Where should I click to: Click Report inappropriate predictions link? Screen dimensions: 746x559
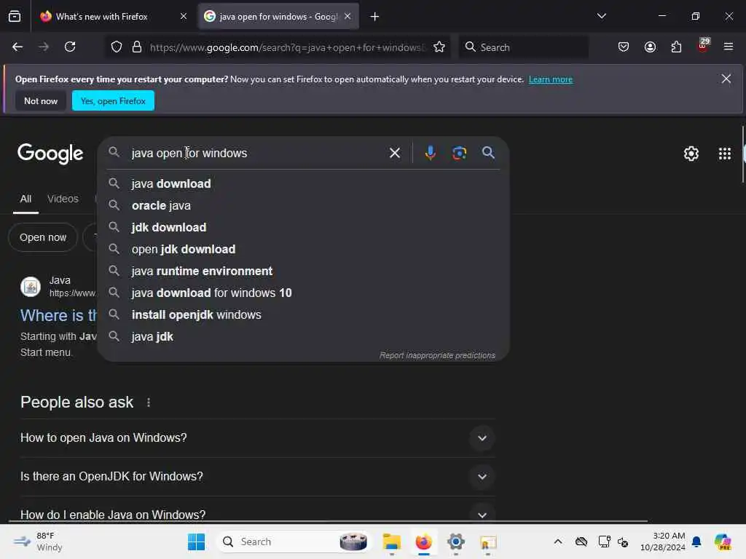437,355
